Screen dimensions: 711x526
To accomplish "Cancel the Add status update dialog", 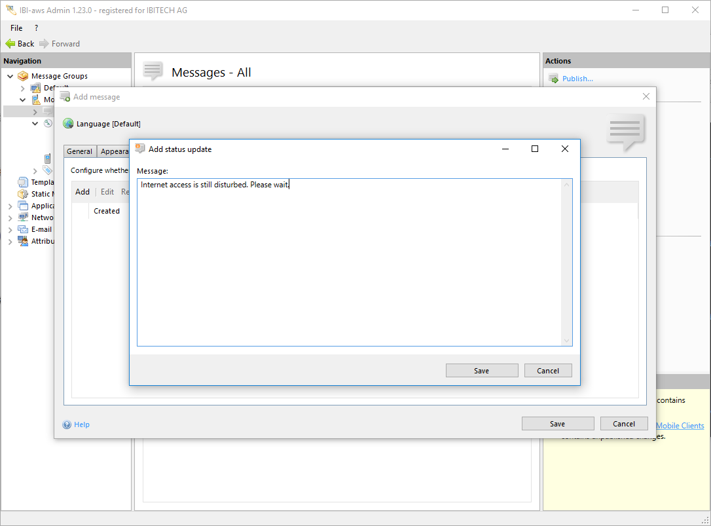I will click(x=547, y=371).
